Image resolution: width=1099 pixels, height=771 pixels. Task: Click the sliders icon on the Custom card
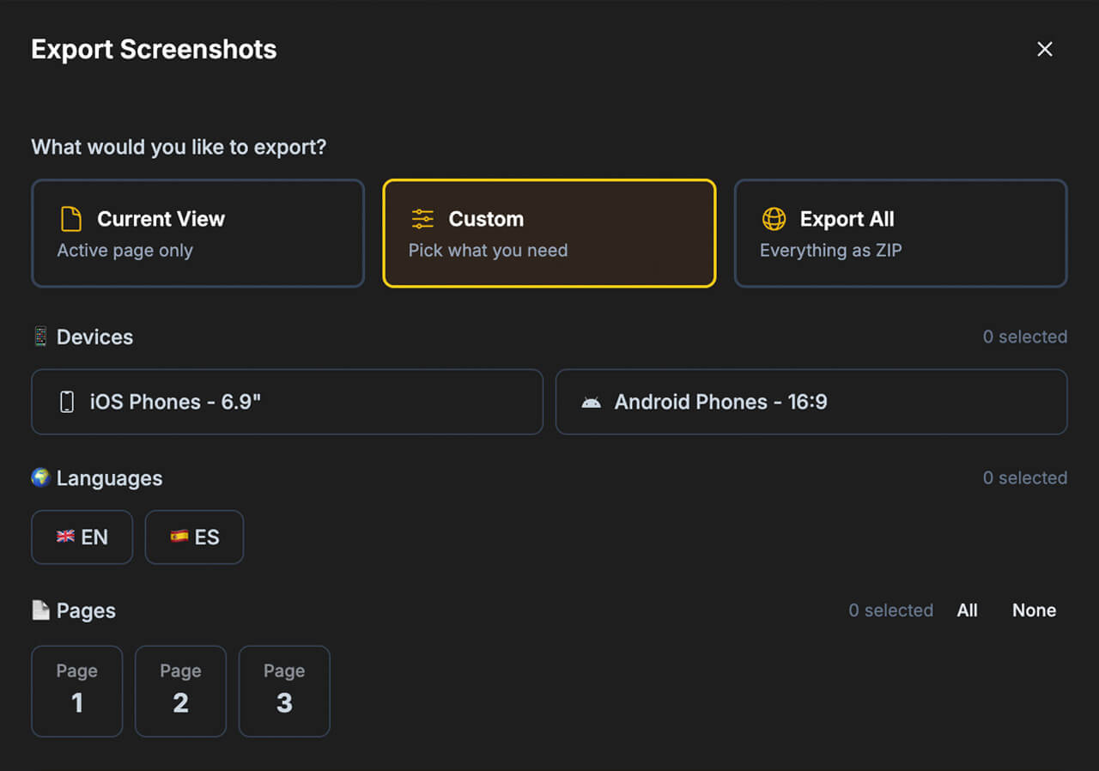tap(422, 219)
